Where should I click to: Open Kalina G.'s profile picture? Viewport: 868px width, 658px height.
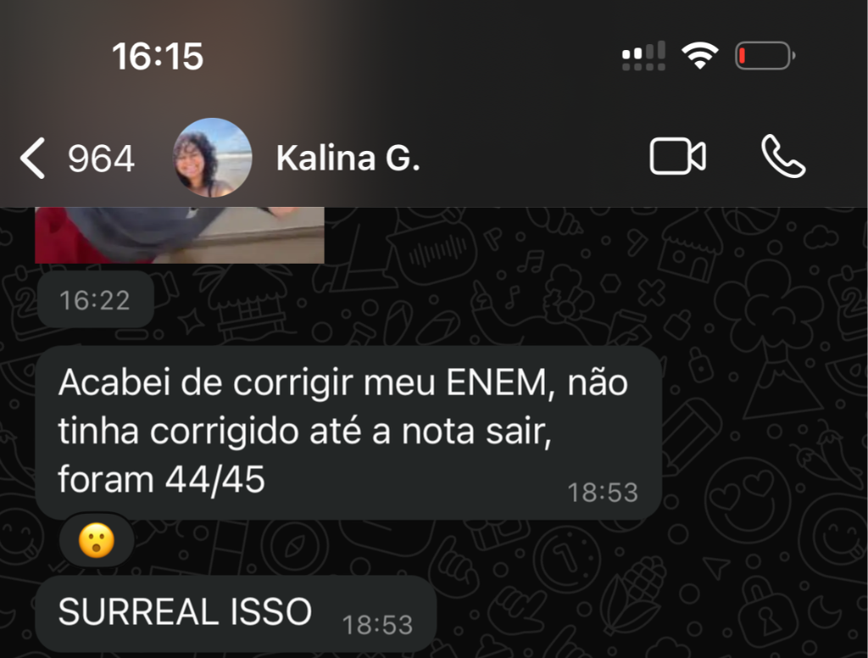pyautogui.click(x=212, y=158)
